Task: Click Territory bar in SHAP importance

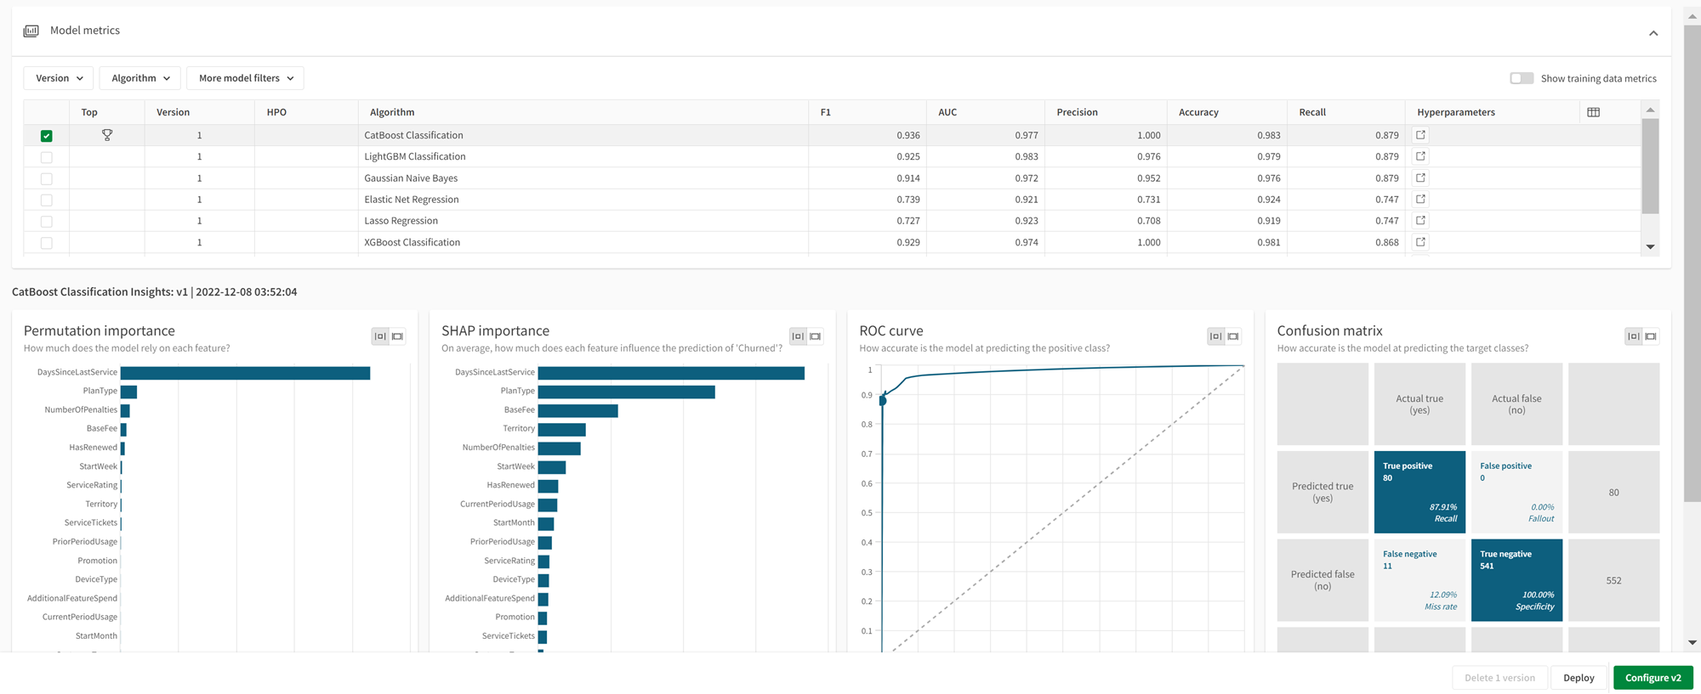Action: (561, 429)
